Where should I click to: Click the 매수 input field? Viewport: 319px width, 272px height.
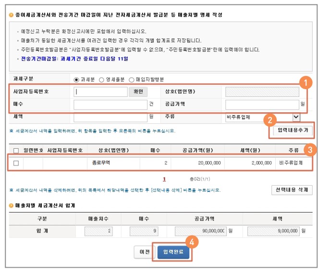click(110, 105)
